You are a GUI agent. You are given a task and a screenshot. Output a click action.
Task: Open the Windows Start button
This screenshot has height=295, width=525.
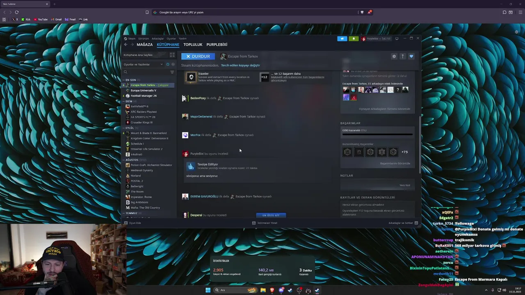pos(208,290)
